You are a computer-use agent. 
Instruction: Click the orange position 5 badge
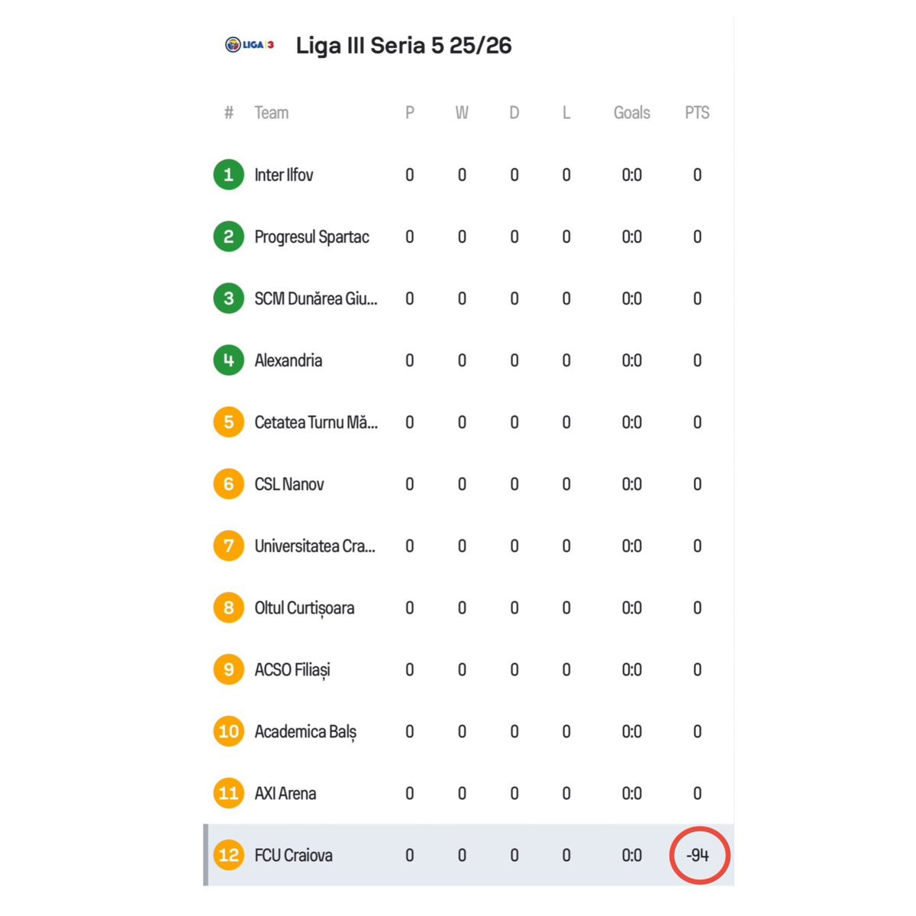228,422
